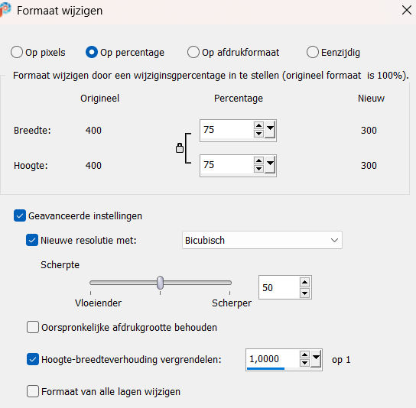The image size is (416, 408).
Task: Enable Oorspronkelijke afdrukgrootte behouden
Action: tap(33, 327)
